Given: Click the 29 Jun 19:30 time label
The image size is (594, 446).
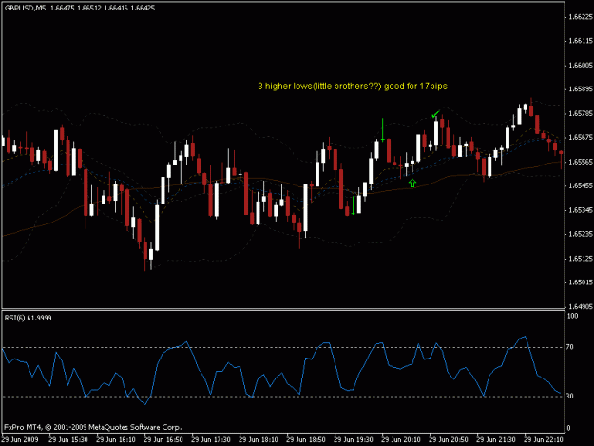Looking at the screenshot, I should pyautogui.click(x=353, y=440).
